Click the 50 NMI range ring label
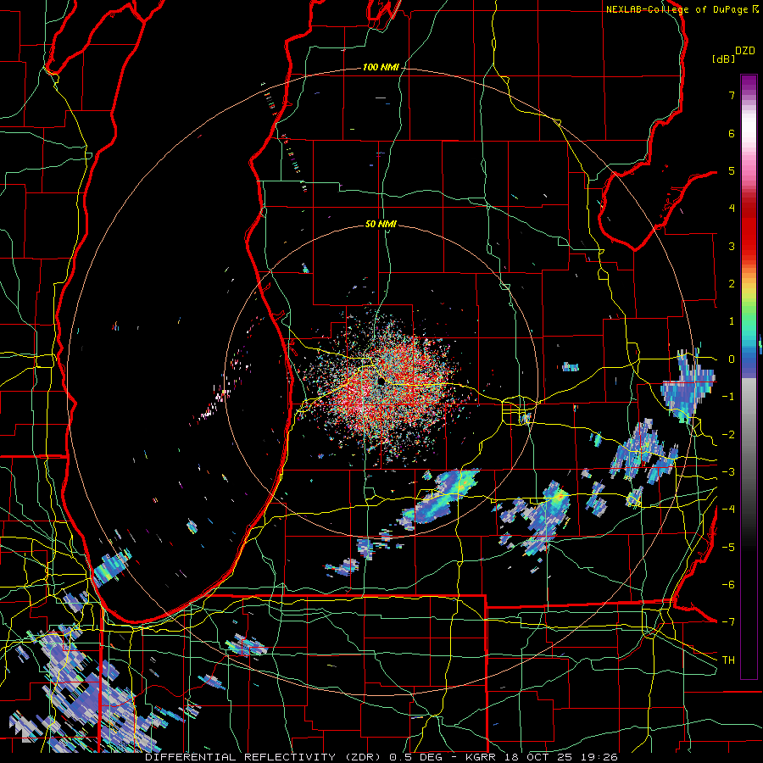Screen dimensions: 763x763 click(381, 224)
